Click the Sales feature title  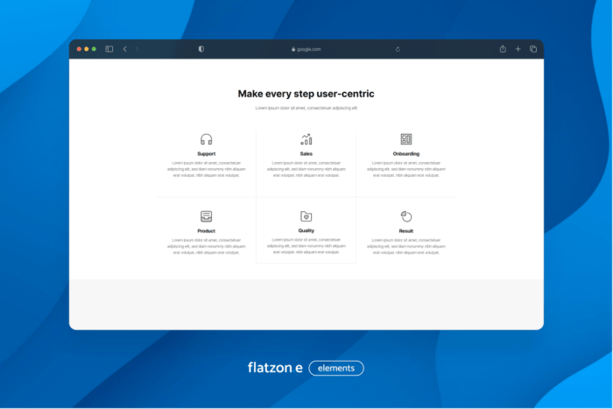(306, 154)
